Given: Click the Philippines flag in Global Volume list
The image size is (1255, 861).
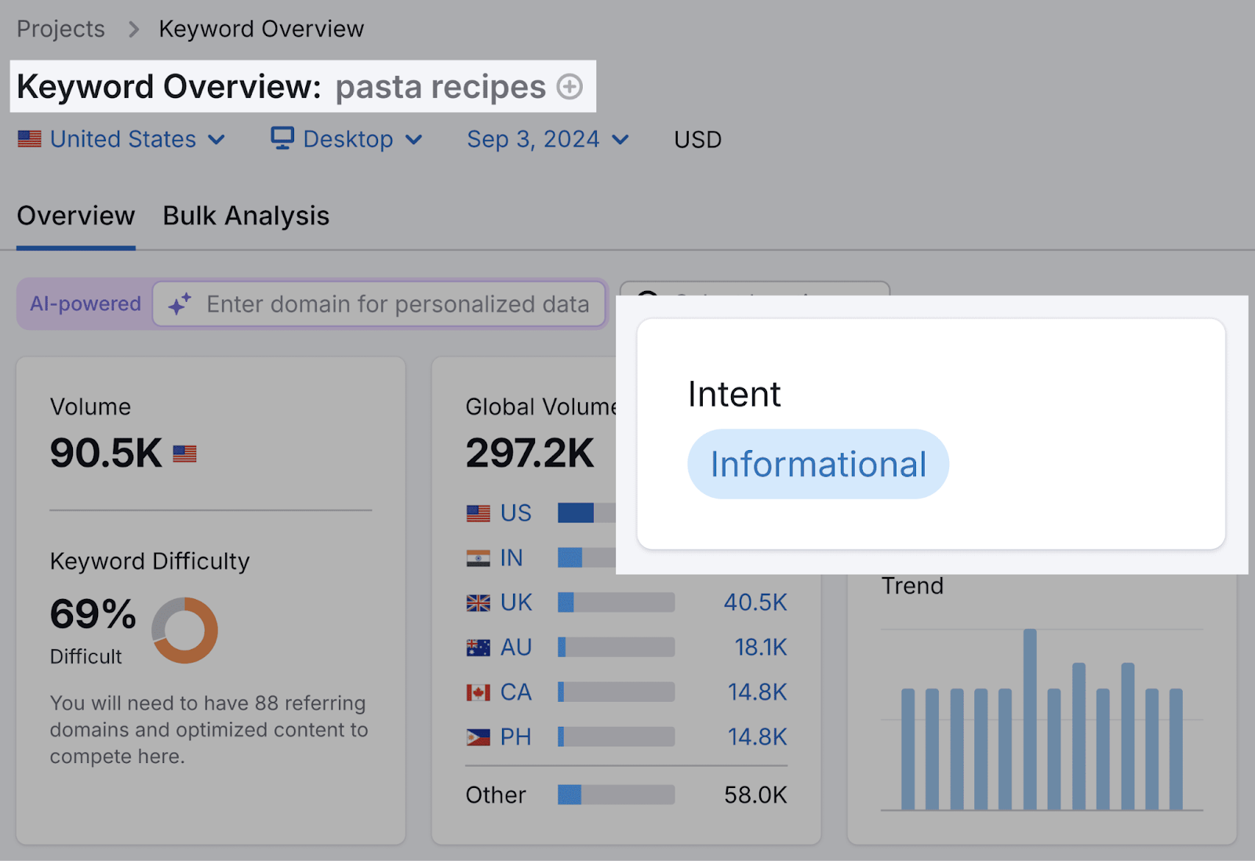Looking at the screenshot, I should [479, 736].
